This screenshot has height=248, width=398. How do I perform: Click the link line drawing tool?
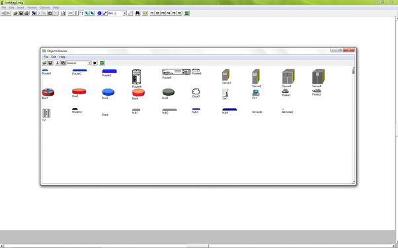click(105, 13)
